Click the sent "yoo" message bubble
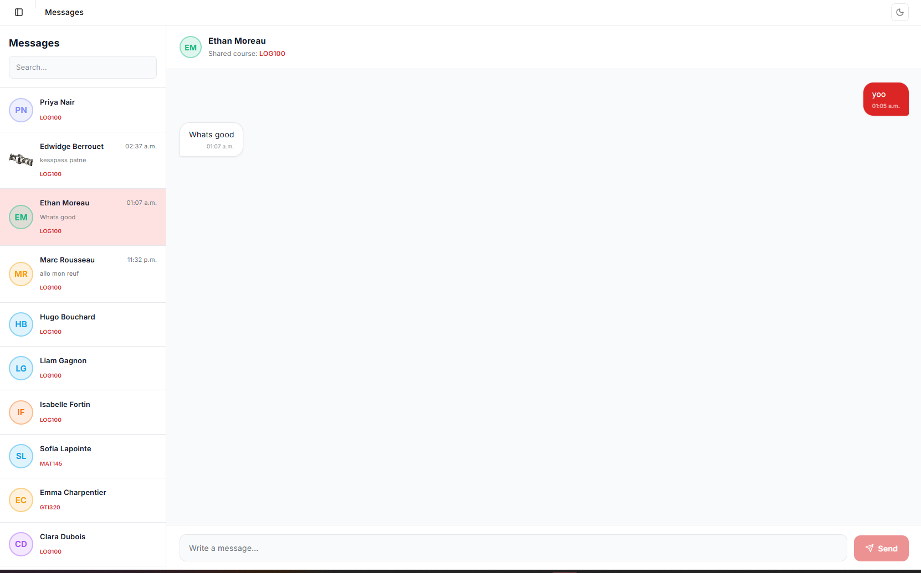Screen dimensions: 921x573 click(x=886, y=99)
